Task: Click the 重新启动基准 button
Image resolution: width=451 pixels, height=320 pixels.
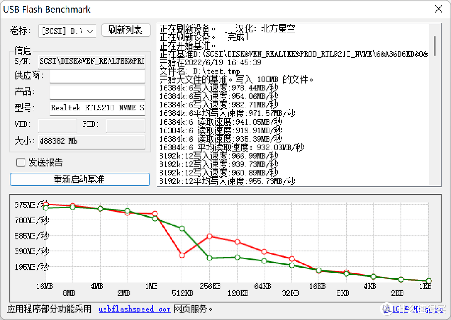Action: pos(80,179)
